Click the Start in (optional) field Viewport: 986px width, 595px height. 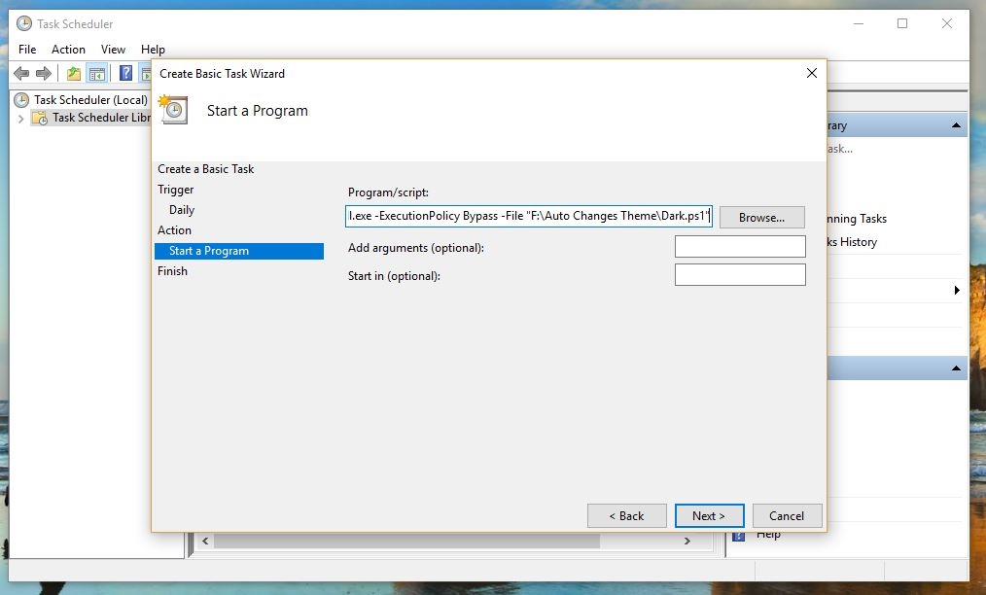740,275
